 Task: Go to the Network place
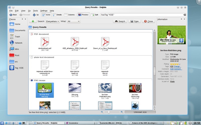pos(16,43)
